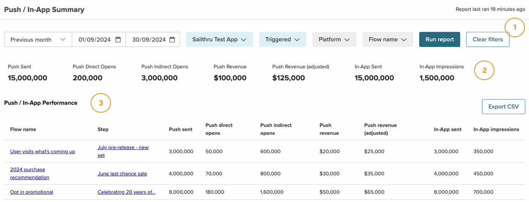Click the end date field 30/09/2024

pyautogui.click(x=149, y=39)
